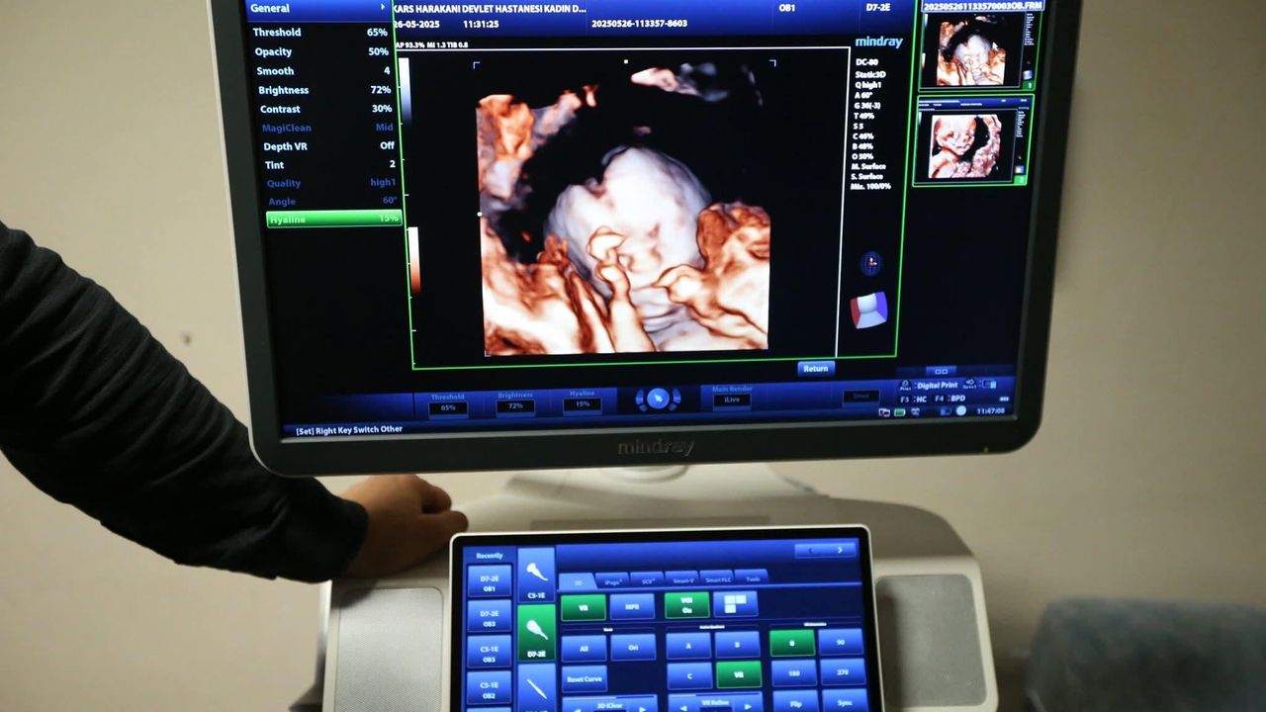Set rotation to 0 degrees

792,642
